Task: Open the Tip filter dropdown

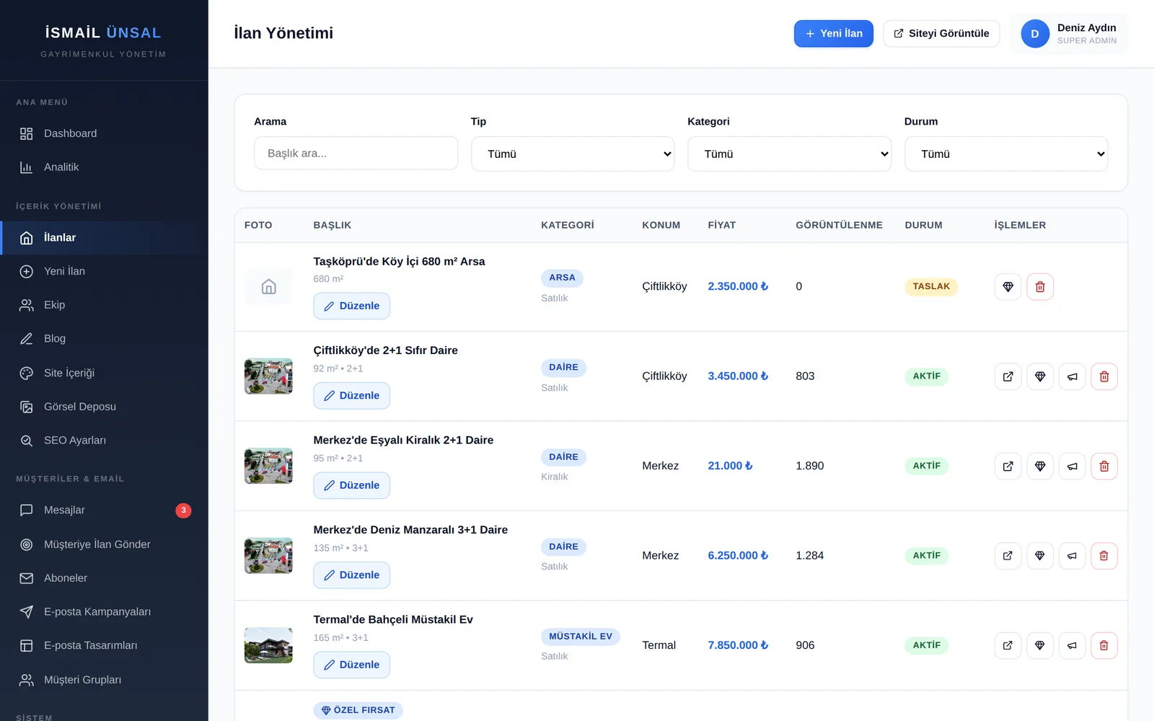Action: pyautogui.click(x=573, y=154)
